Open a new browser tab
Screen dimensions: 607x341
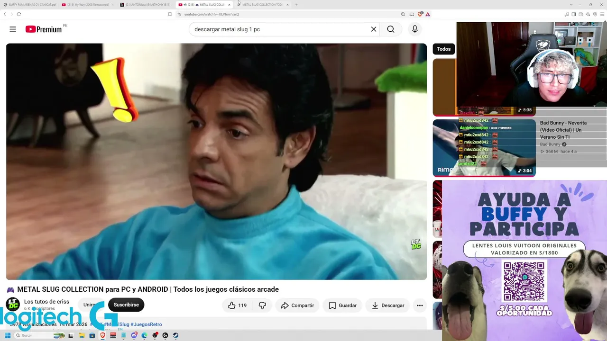pyautogui.click(x=296, y=5)
